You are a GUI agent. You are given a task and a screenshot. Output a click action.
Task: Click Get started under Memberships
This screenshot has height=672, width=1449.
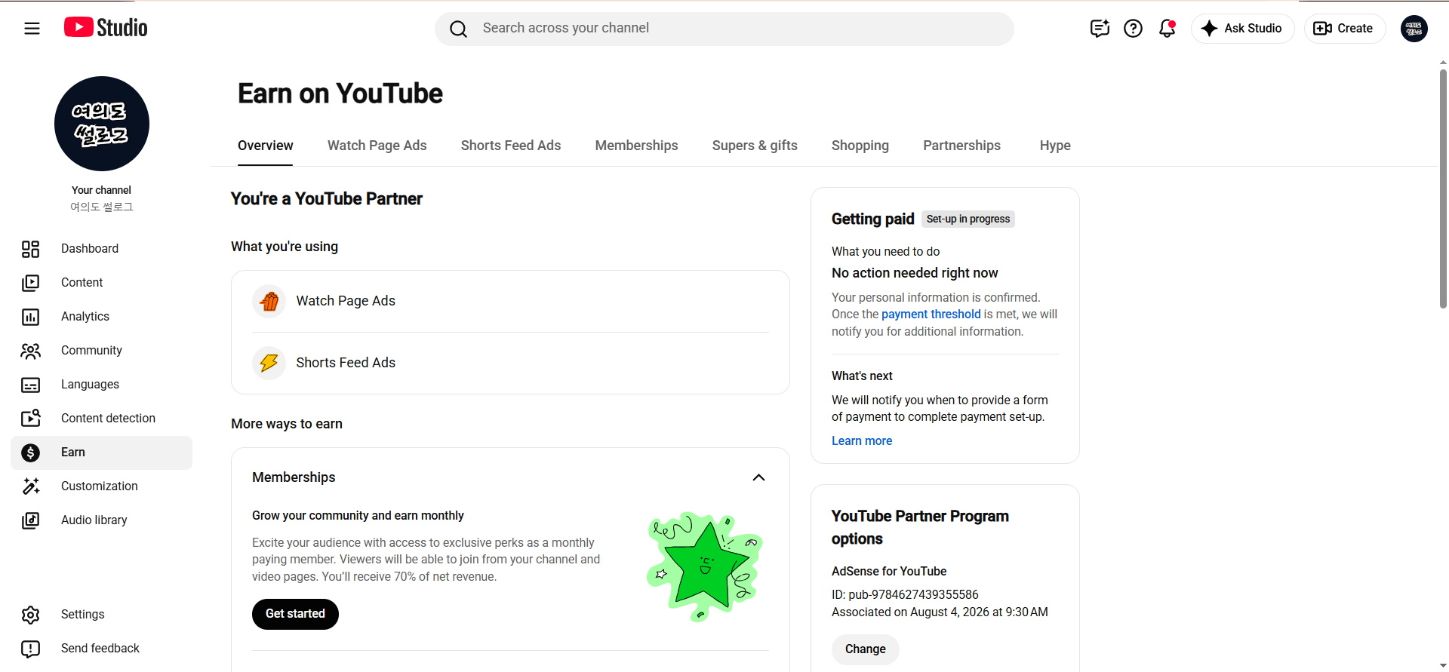295,614
